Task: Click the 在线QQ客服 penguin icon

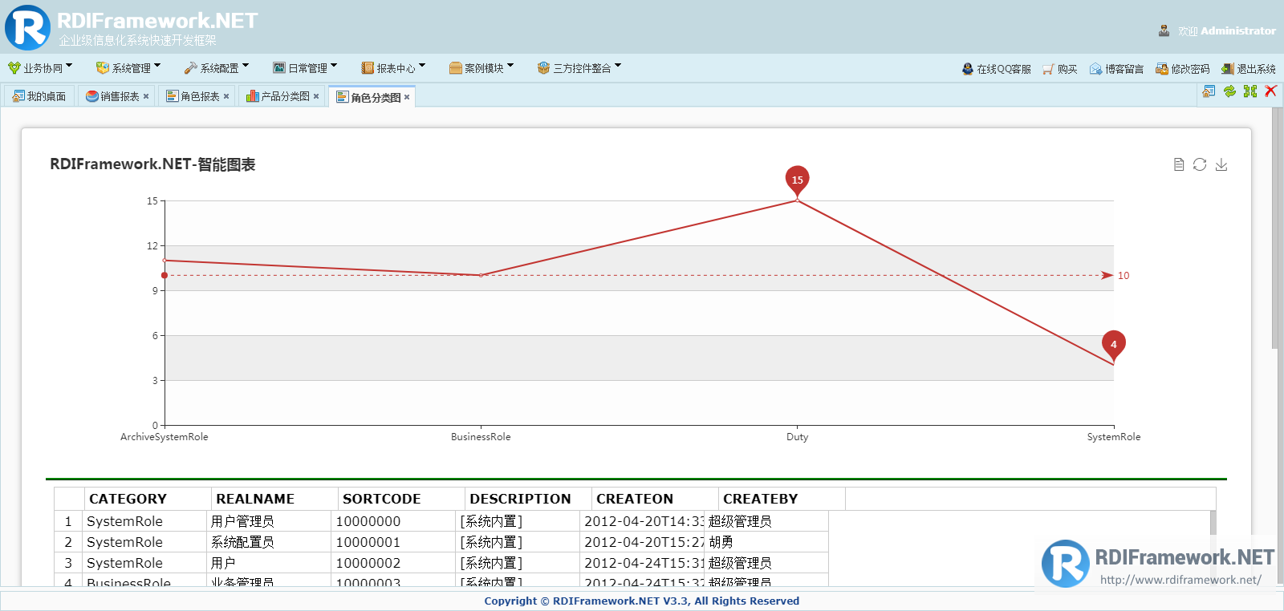Action: (968, 69)
